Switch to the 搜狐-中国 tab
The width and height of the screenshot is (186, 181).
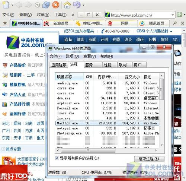pyautogui.click(x=90, y=23)
